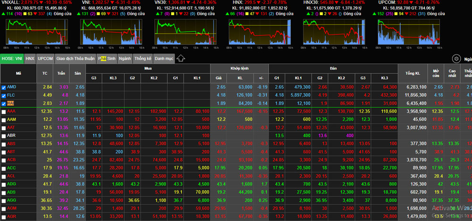Switch to the HNX tab
The width and height of the screenshot is (472, 221).
[30, 59]
